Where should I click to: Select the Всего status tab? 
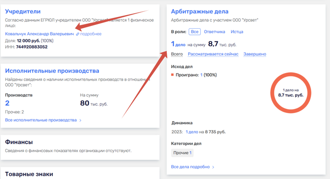point(177,54)
